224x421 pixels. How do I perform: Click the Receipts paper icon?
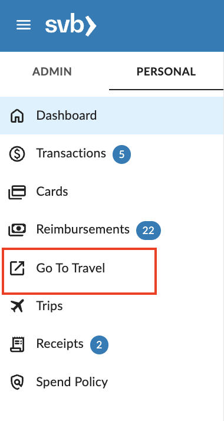point(17,344)
